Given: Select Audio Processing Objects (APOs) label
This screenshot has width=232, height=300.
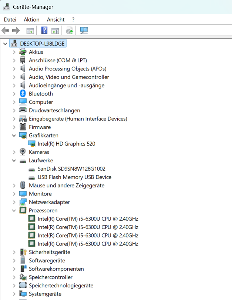Looking at the screenshot, I should pos(67,69).
